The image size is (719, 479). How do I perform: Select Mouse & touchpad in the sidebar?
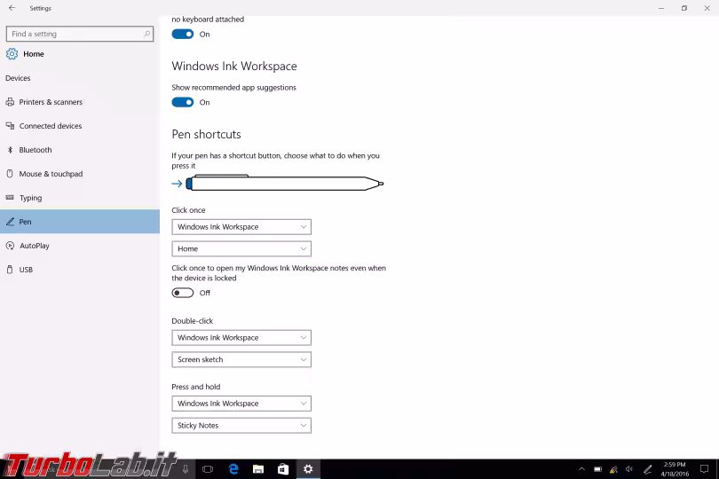coord(80,174)
